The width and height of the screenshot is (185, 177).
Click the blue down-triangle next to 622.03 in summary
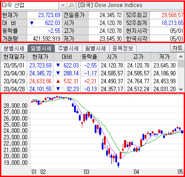click(32, 23)
